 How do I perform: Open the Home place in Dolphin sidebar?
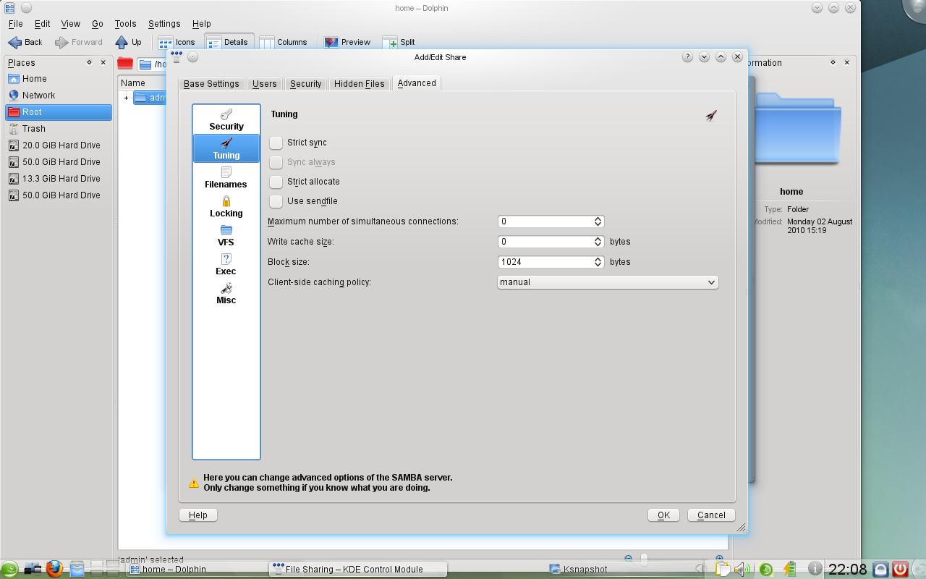point(58,79)
